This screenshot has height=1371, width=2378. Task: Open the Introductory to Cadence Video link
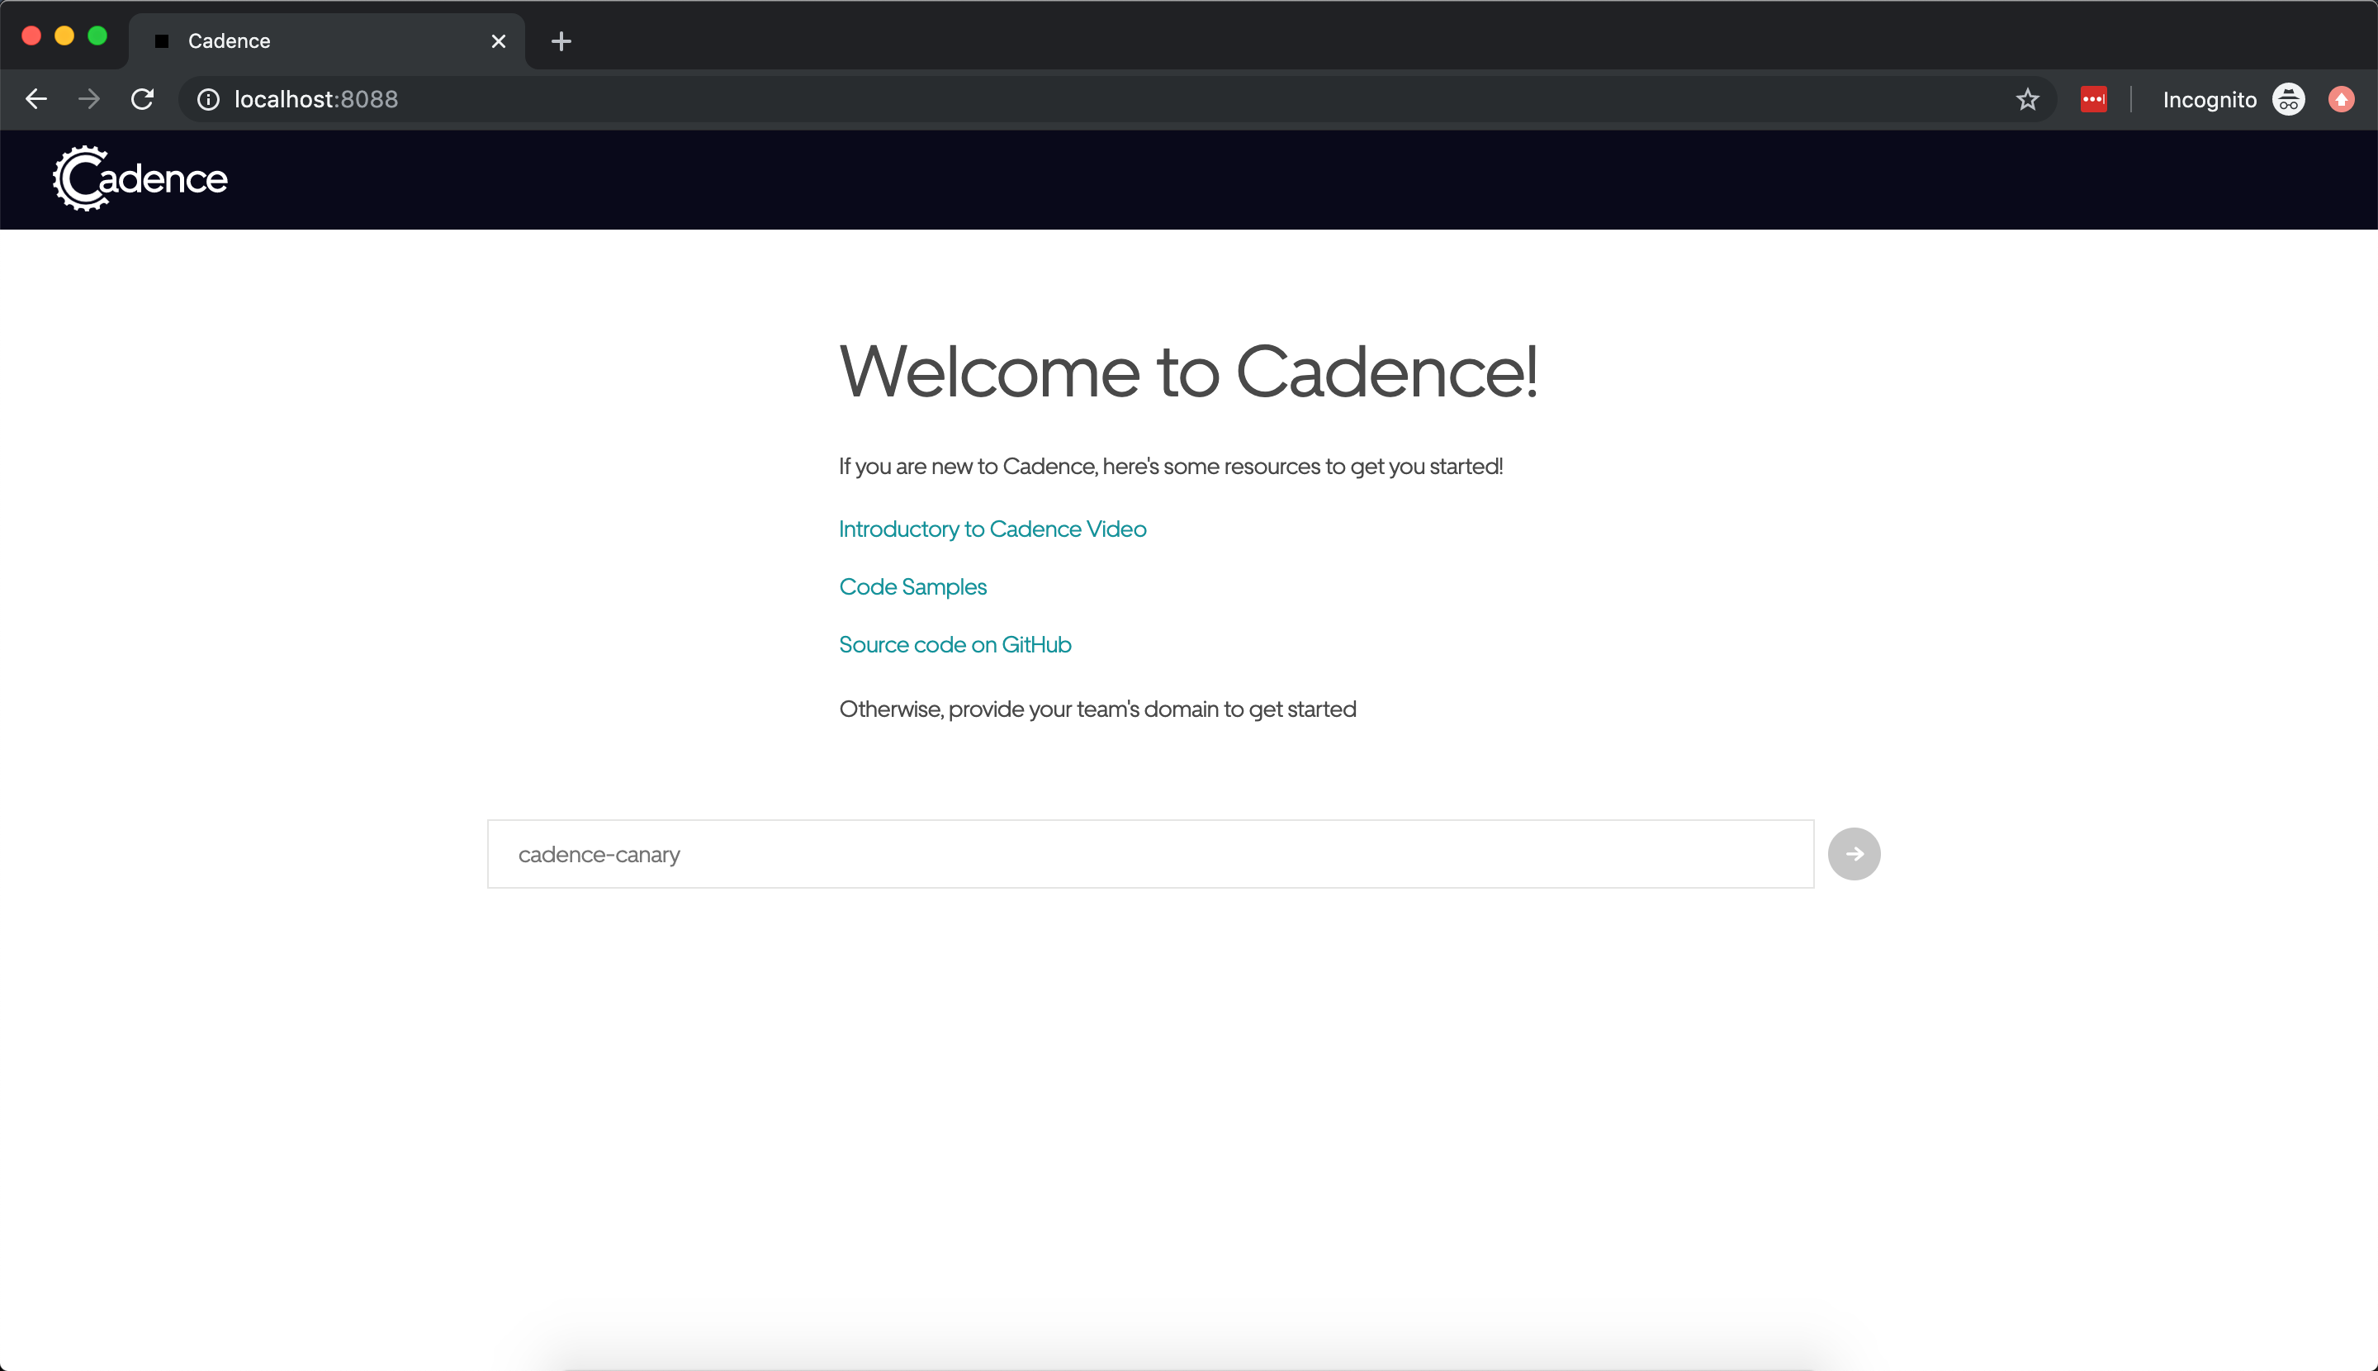(992, 529)
